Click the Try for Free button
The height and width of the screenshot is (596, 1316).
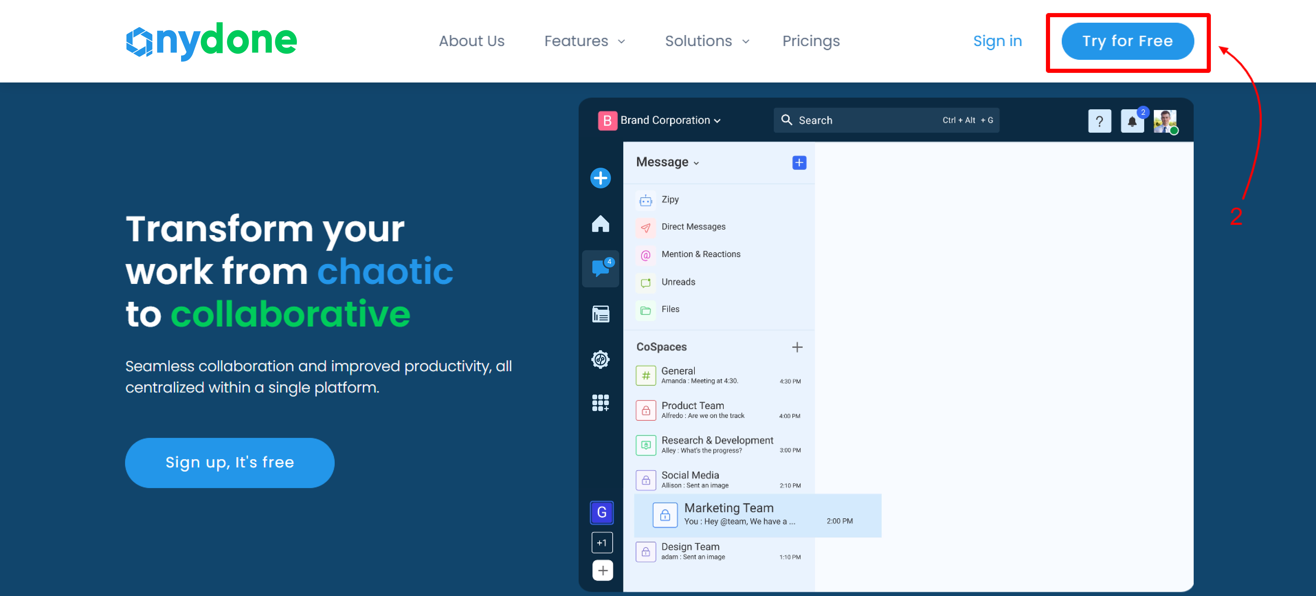coord(1127,41)
